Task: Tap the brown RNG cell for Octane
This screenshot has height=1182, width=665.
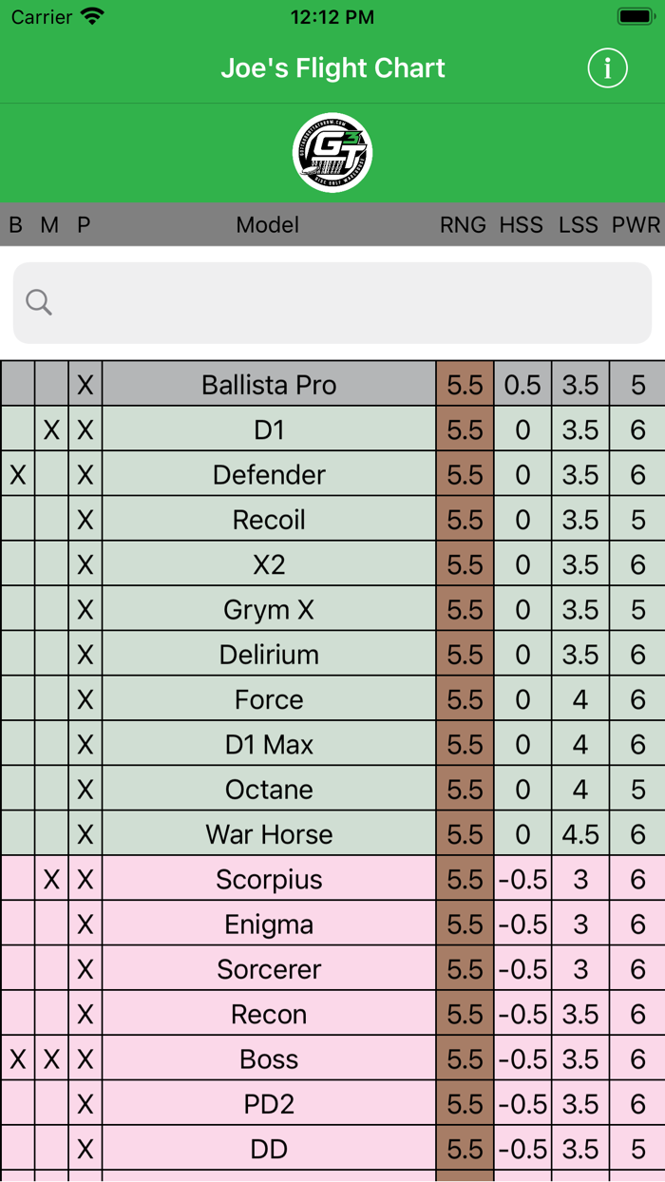Action: tap(465, 790)
